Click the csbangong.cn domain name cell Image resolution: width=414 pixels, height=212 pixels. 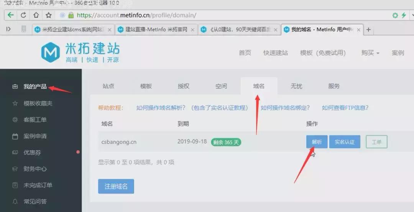point(119,142)
